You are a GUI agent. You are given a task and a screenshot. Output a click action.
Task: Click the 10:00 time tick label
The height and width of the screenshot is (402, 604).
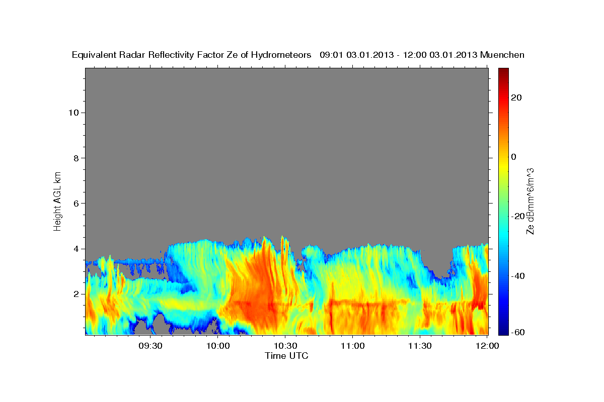[x=218, y=346]
